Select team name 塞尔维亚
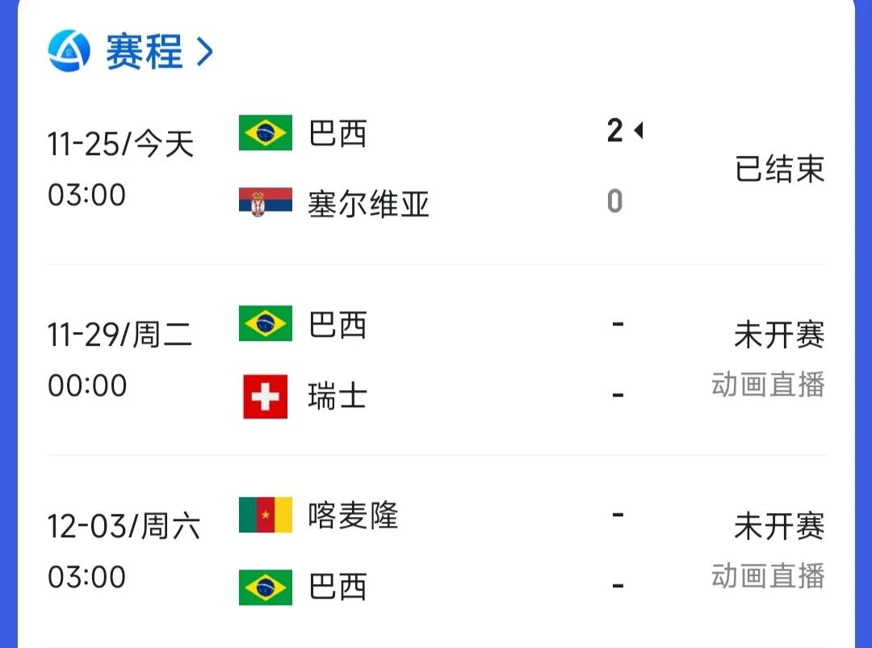 click(369, 204)
